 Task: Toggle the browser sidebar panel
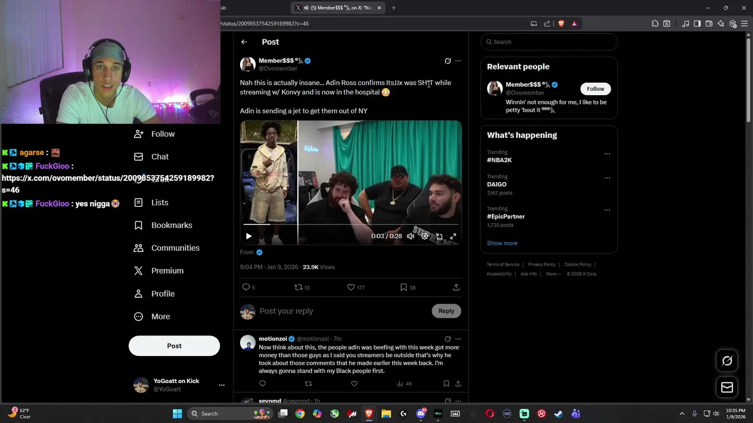697,23
